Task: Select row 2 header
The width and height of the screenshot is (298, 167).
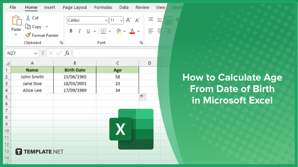Action: click(x=7, y=77)
